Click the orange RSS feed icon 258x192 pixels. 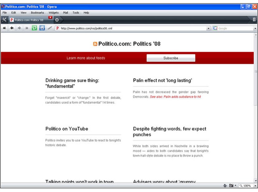click(x=95, y=44)
